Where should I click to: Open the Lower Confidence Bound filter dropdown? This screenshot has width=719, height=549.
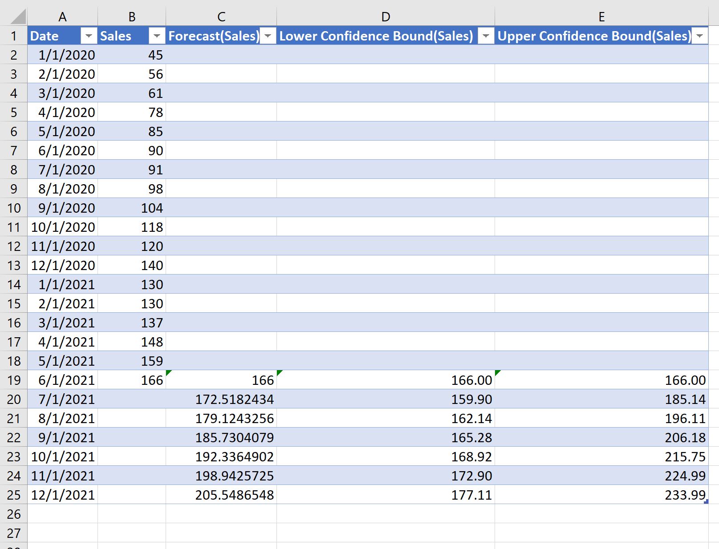[486, 36]
